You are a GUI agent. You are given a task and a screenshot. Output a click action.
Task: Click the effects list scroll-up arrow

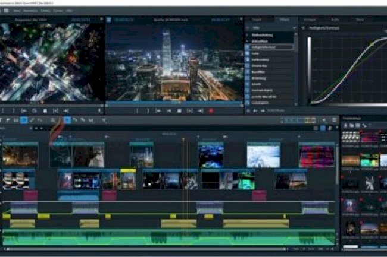pos(296,34)
